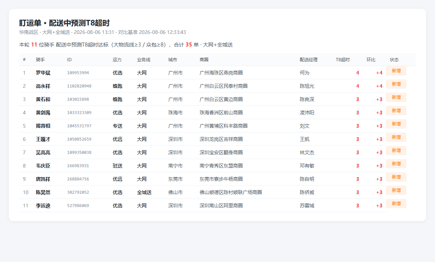Click the 运力 column header
Viewport: 435px width, 262px height.
[x=117, y=60]
